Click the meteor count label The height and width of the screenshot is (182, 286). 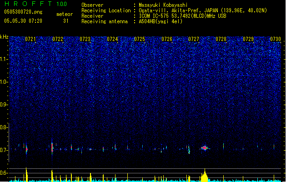[x=65, y=14]
